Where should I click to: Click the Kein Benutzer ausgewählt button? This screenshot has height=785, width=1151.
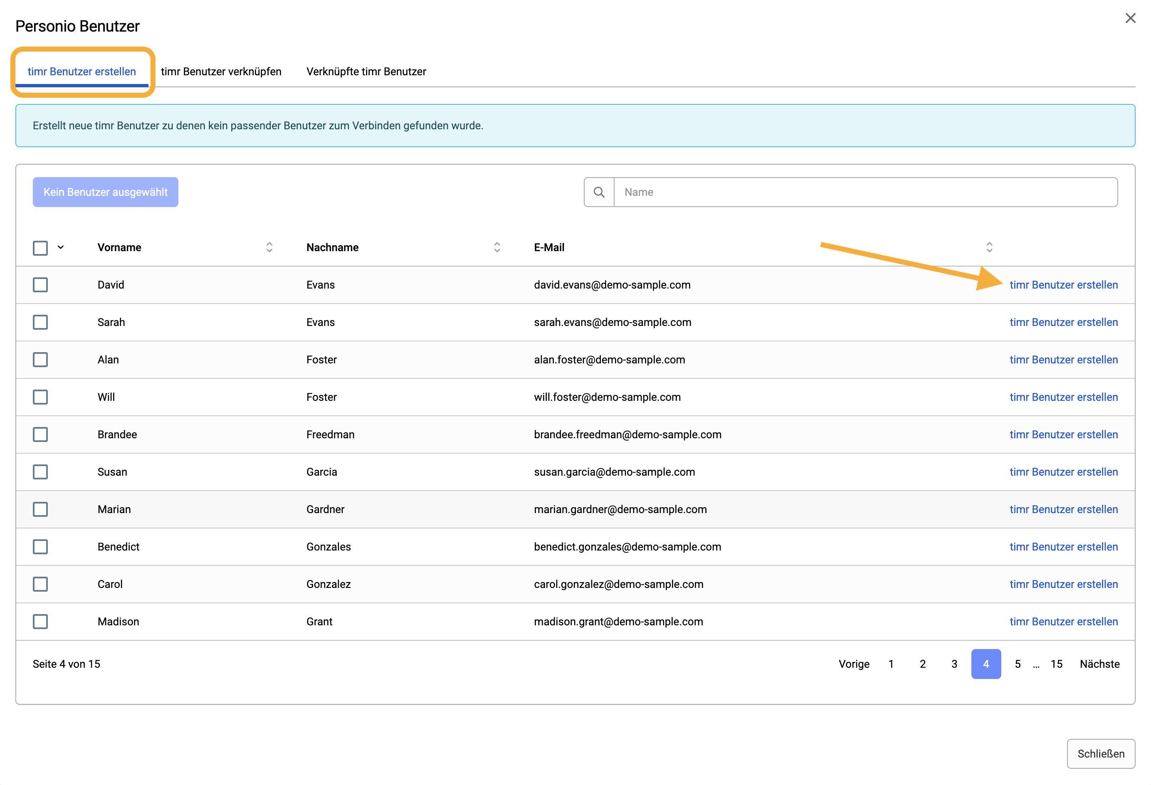point(106,192)
